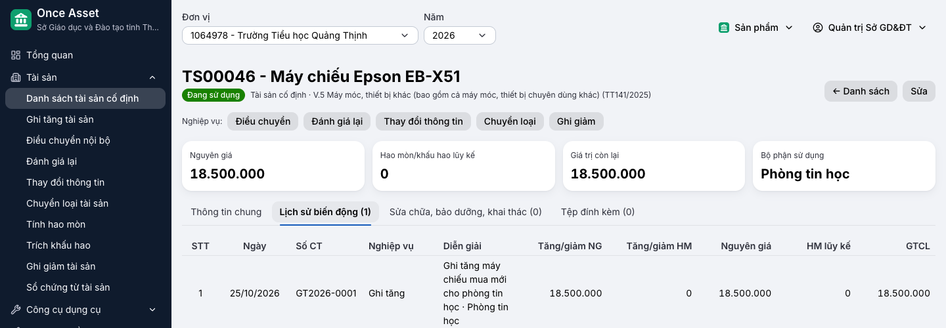Viewport: 946px width, 328px height.
Task: Click the Ghi tăng cell in table
Action: click(387, 293)
